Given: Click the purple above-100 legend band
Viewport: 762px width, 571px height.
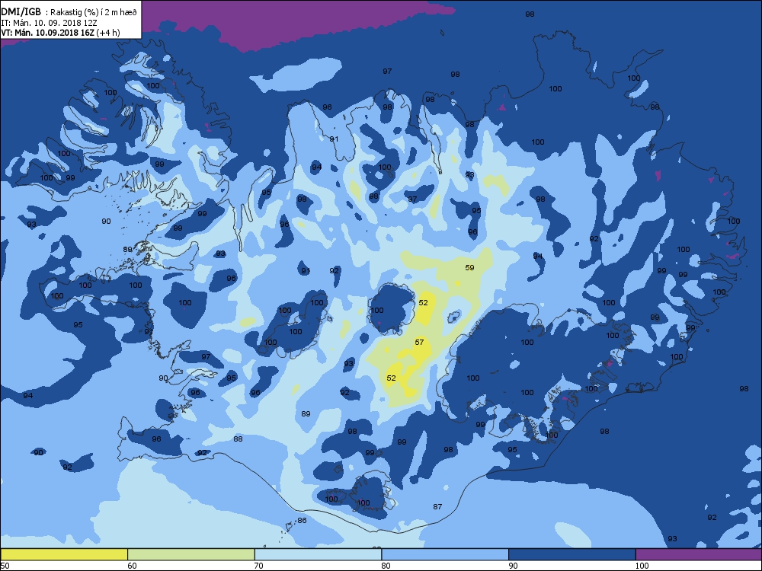Looking at the screenshot, I should (699, 554).
